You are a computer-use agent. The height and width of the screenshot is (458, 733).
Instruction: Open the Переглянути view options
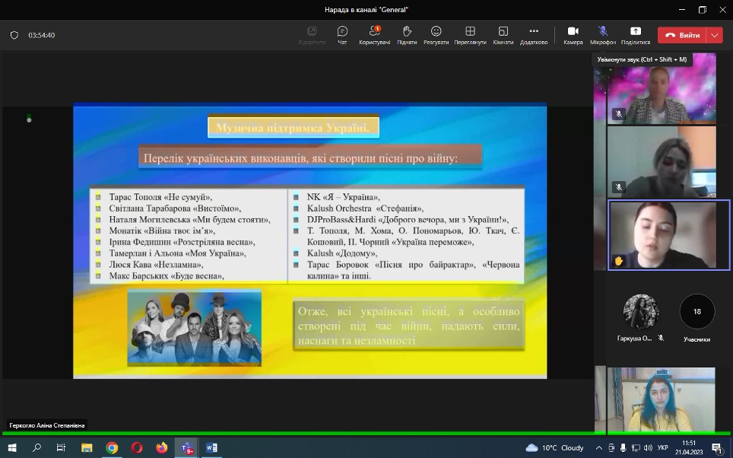click(x=470, y=34)
